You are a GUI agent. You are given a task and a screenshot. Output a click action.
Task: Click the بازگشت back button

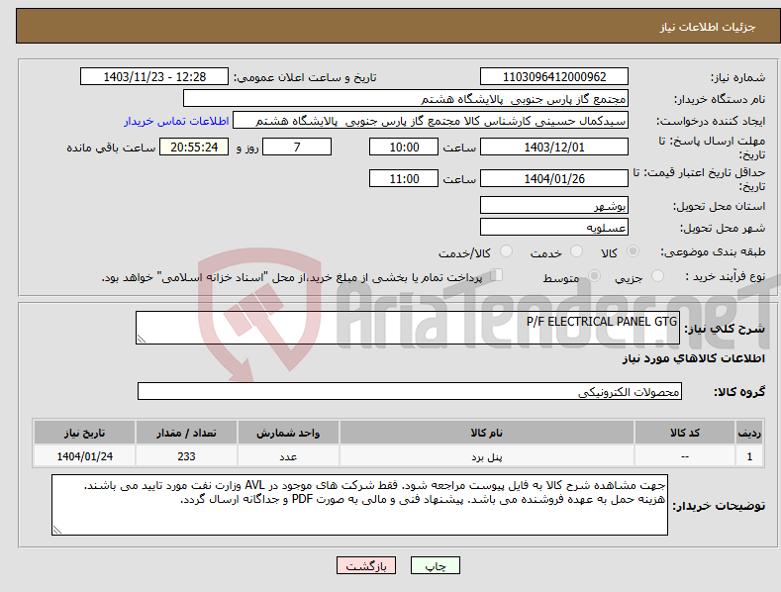point(366,565)
